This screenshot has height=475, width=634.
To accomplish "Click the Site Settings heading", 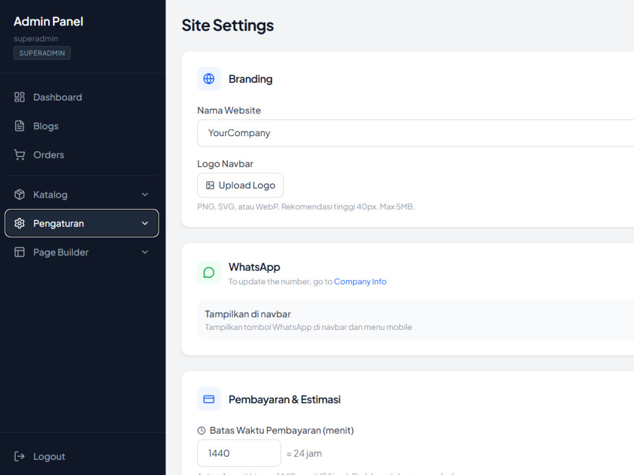I will pyautogui.click(x=228, y=25).
